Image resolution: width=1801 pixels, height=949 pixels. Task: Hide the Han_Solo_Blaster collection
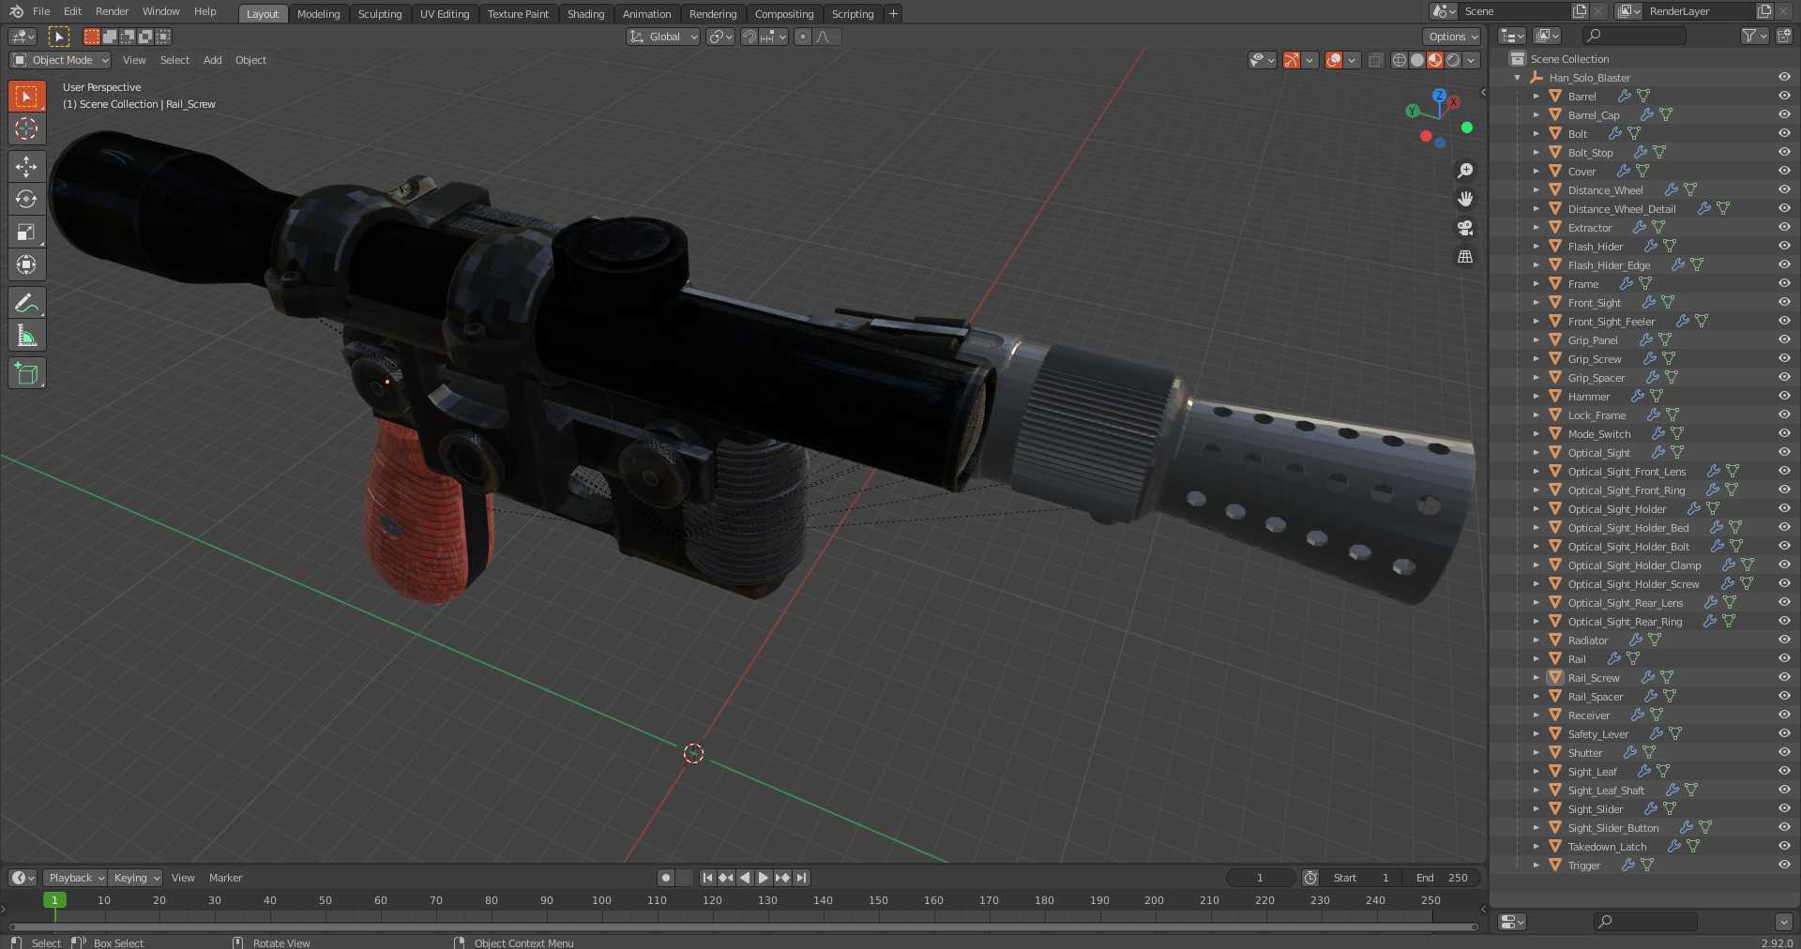click(x=1783, y=77)
